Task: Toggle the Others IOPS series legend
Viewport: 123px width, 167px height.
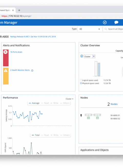Action: [x=65, y=135]
